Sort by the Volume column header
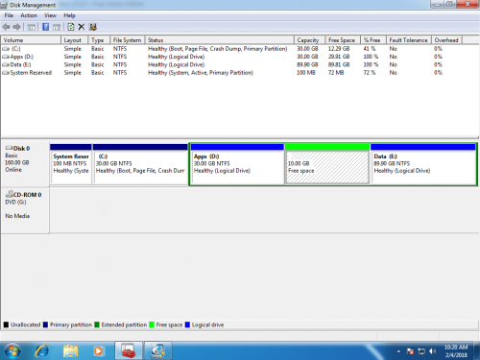Image resolution: width=480 pixels, height=360 pixels. (x=31, y=40)
